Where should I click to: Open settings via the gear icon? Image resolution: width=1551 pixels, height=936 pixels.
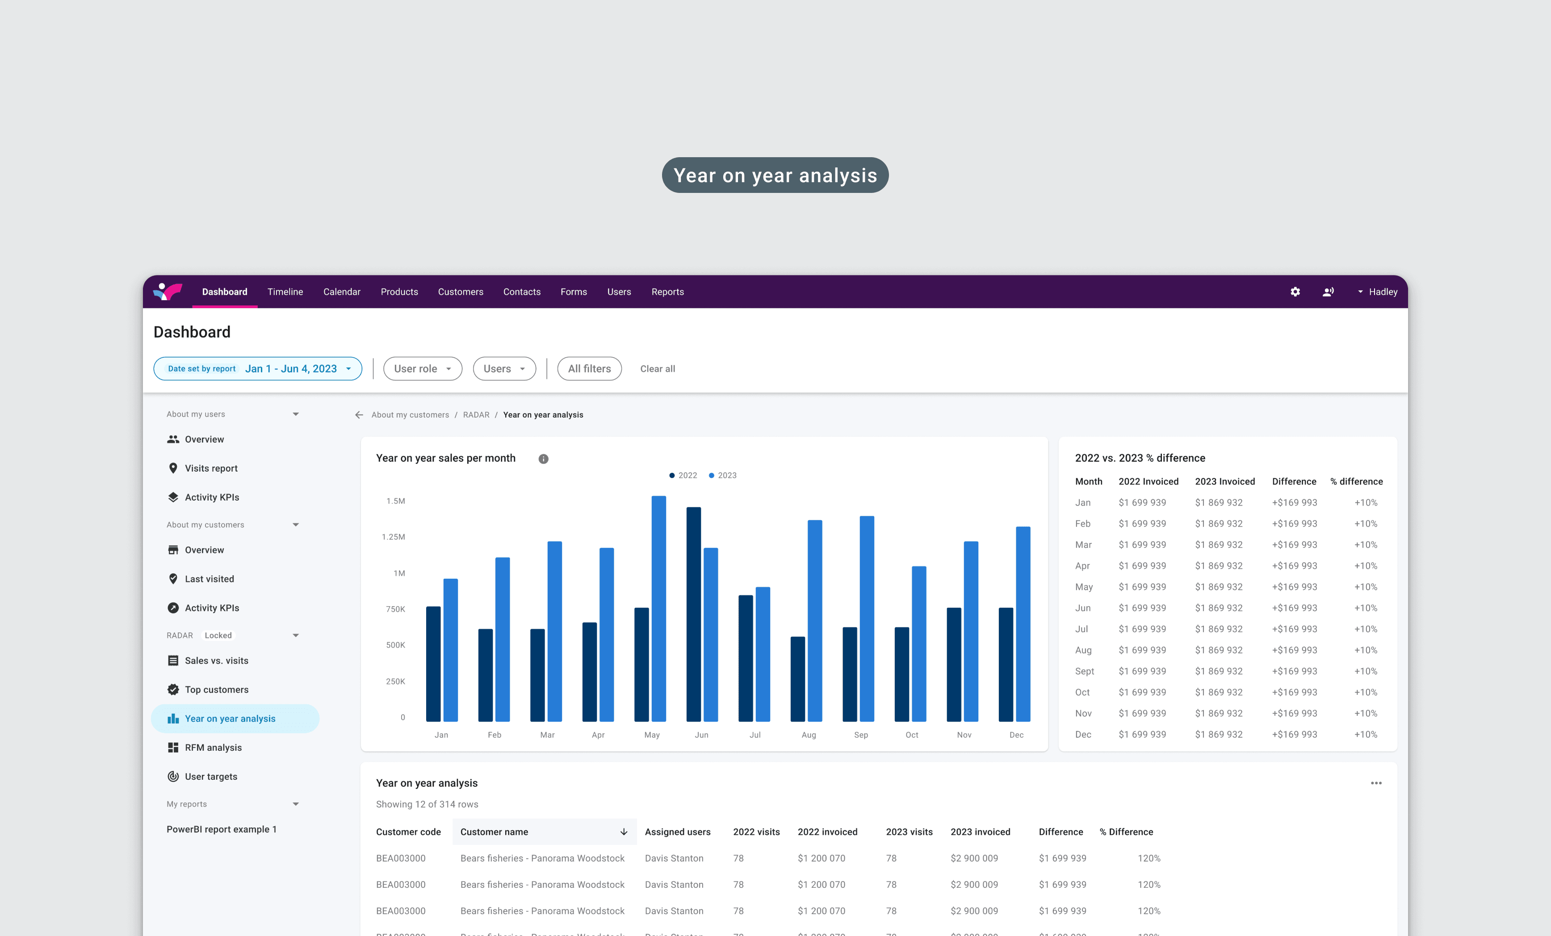click(1295, 292)
